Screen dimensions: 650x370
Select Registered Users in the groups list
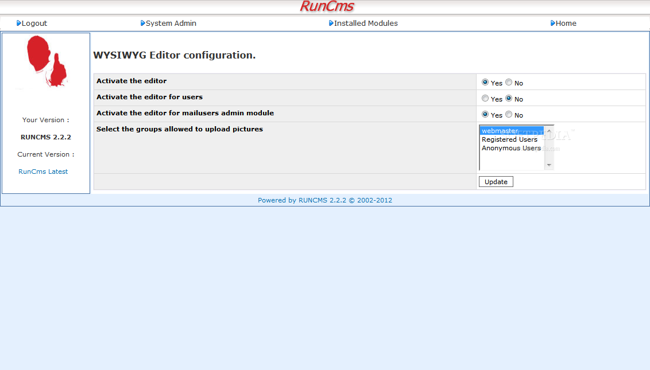point(512,139)
